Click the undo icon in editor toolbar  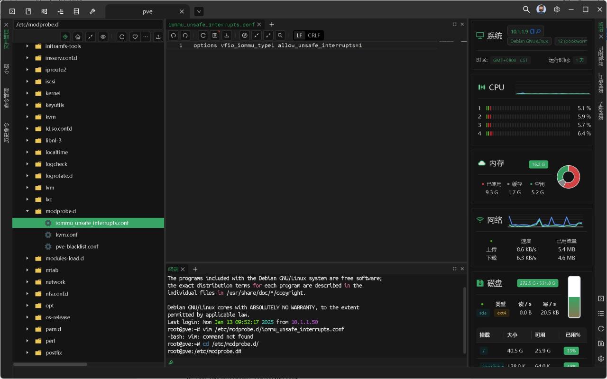174,36
